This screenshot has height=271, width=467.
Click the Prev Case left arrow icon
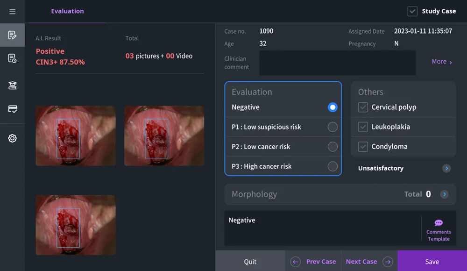[295, 262]
